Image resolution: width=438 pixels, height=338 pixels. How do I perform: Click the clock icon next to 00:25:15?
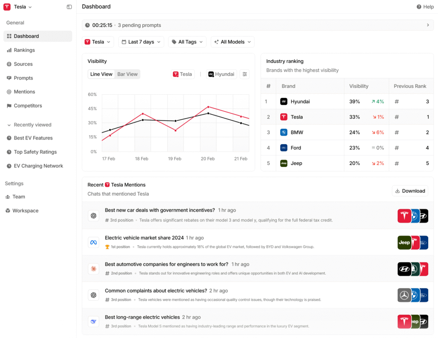[87, 25]
